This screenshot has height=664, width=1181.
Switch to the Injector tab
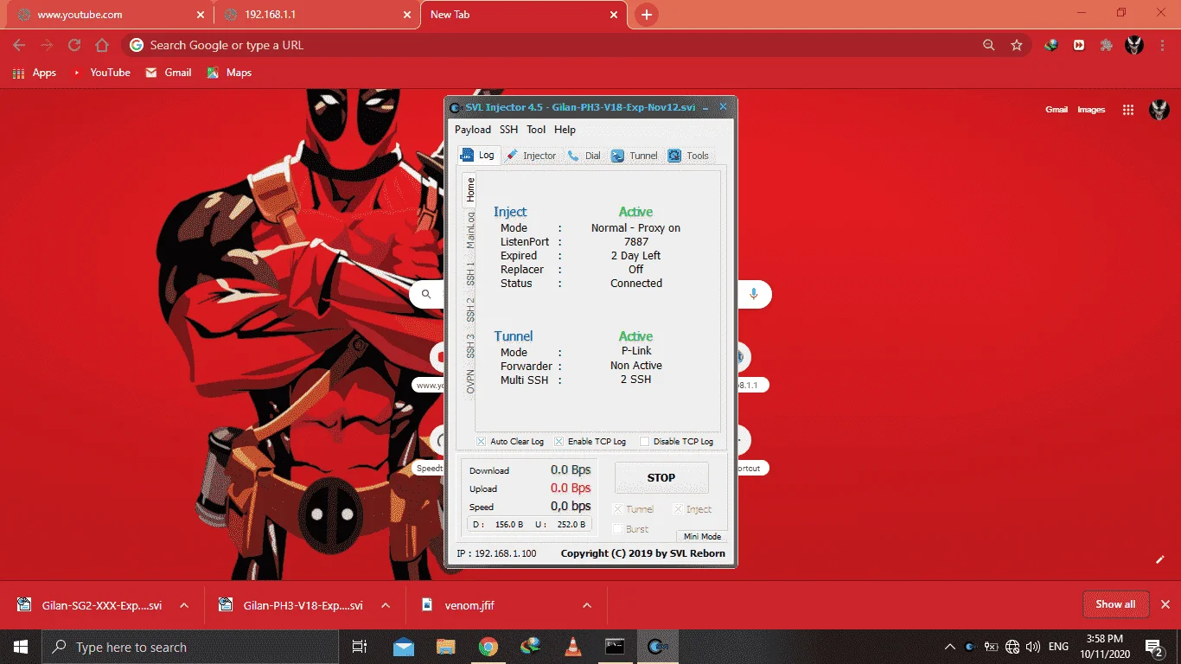point(532,156)
